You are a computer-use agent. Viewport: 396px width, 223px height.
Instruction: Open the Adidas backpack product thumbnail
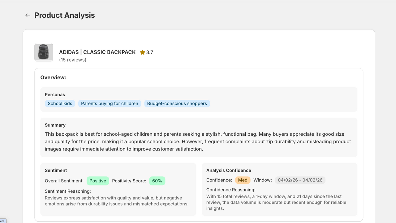44,52
